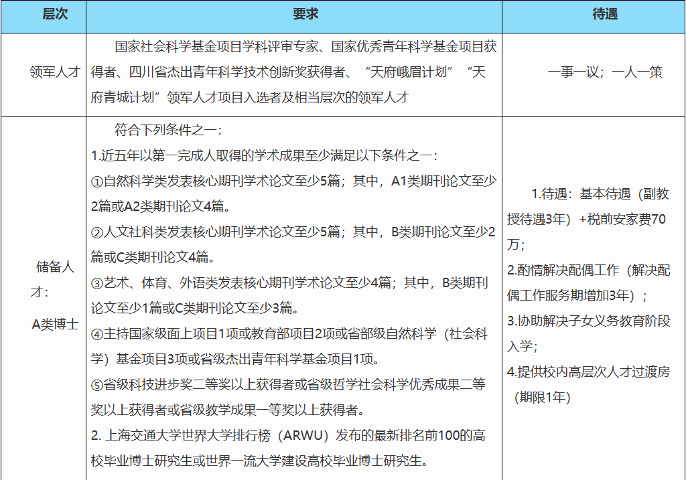This screenshot has width=686, height=480.
Task: Click the line starting '偶工作服务期增加3年'
Action: tap(577, 295)
